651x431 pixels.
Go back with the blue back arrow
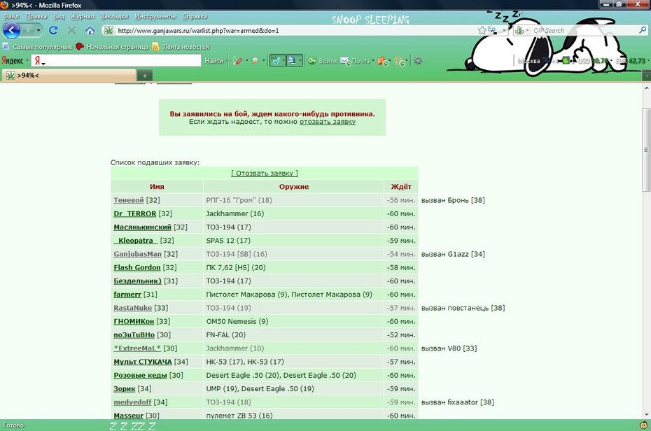(x=12, y=30)
